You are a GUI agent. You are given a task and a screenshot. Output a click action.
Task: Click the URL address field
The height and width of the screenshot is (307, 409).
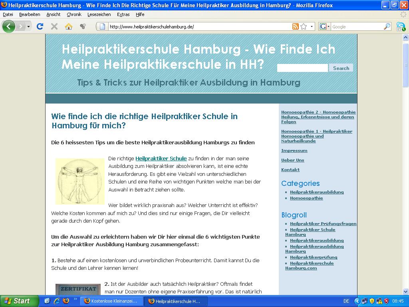click(x=200, y=27)
